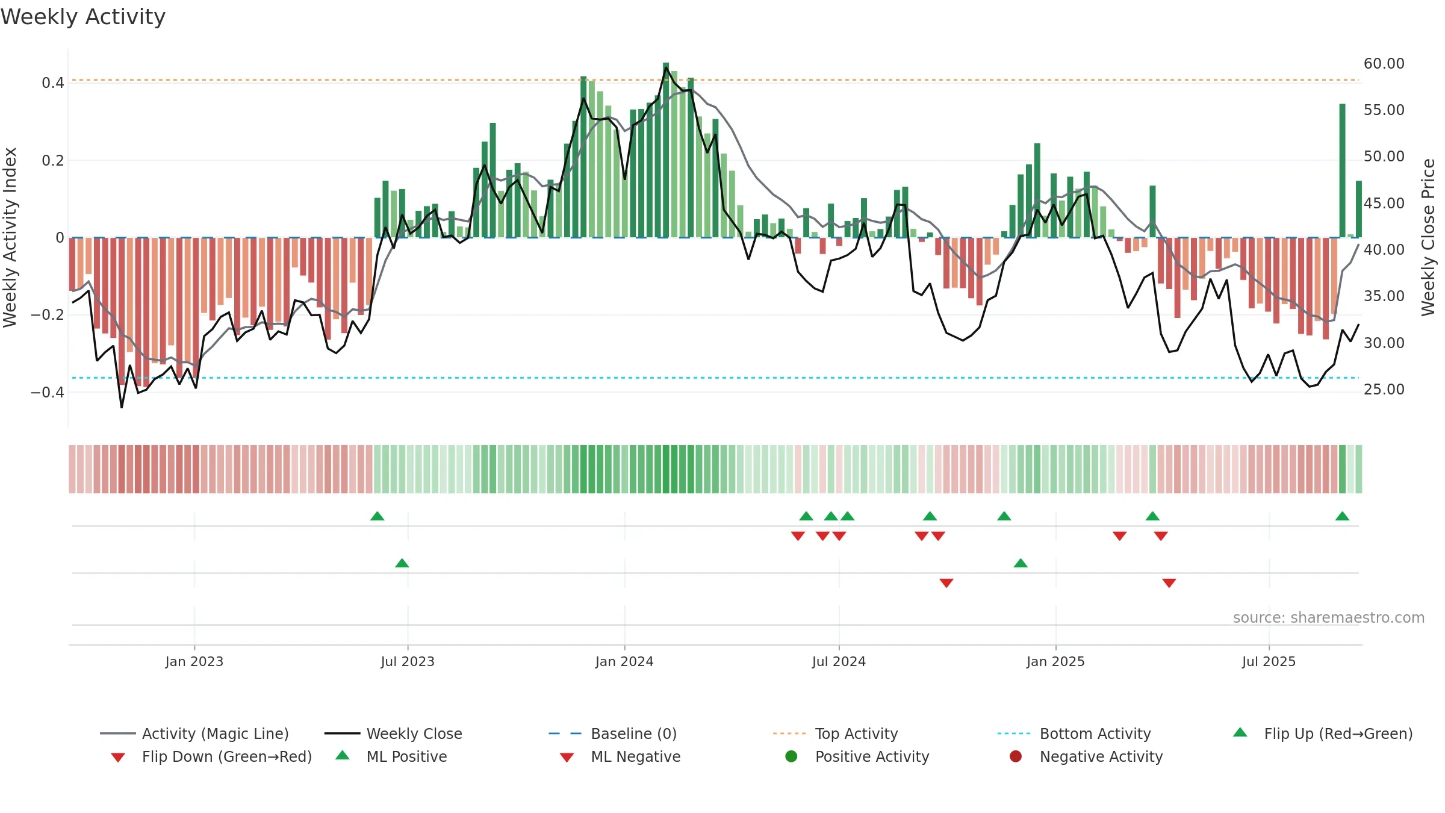Click the 'Jan 2023' x-axis label
Viewport: 1445px width, 813px height.
(x=194, y=661)
